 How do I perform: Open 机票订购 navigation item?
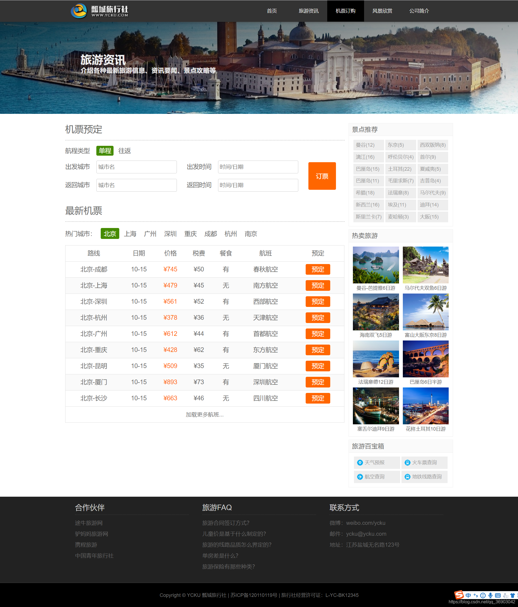346,11
